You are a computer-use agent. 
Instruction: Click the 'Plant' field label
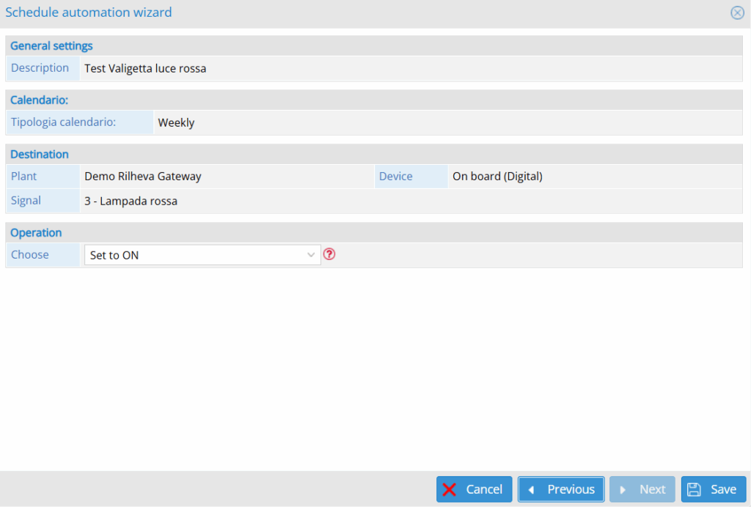pyautogui.click(x=23, y=176)
